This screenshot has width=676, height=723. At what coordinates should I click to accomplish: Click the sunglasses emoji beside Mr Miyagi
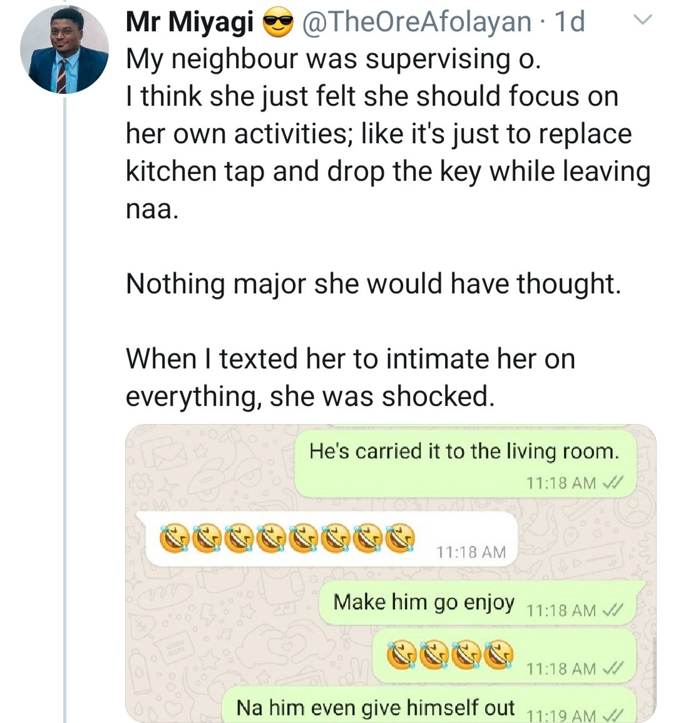(x=277, y=23)
